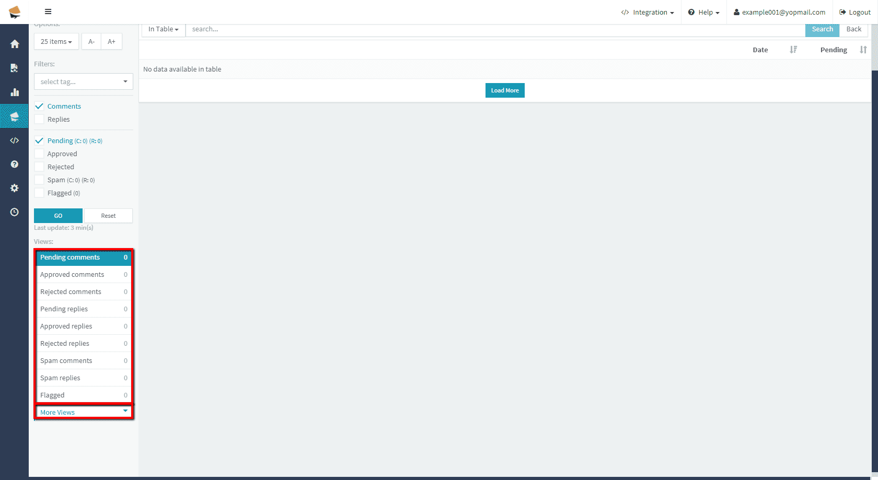Uncheck the Comments checkbox
Viewport: 878px width, 480px height.
tap(39, 106)
